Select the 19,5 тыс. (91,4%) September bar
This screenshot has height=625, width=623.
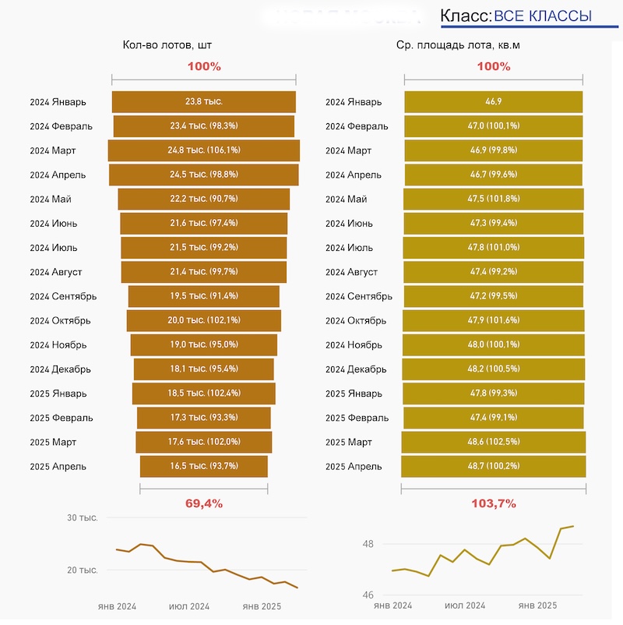[203, 296]
